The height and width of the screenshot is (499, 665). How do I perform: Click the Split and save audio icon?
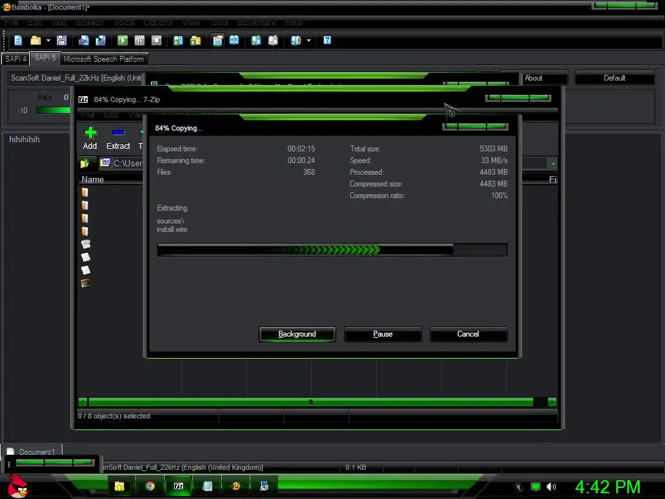101,40
